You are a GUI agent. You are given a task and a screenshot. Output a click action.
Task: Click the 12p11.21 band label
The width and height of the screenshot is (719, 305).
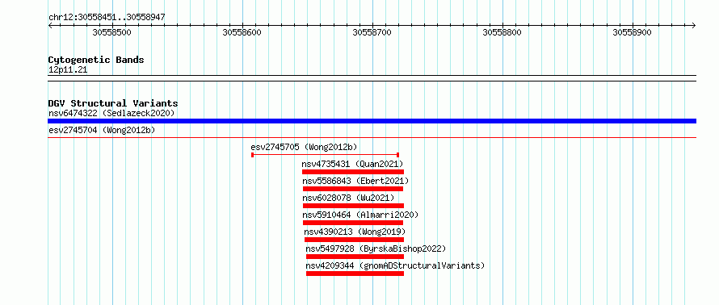[68, 70]
